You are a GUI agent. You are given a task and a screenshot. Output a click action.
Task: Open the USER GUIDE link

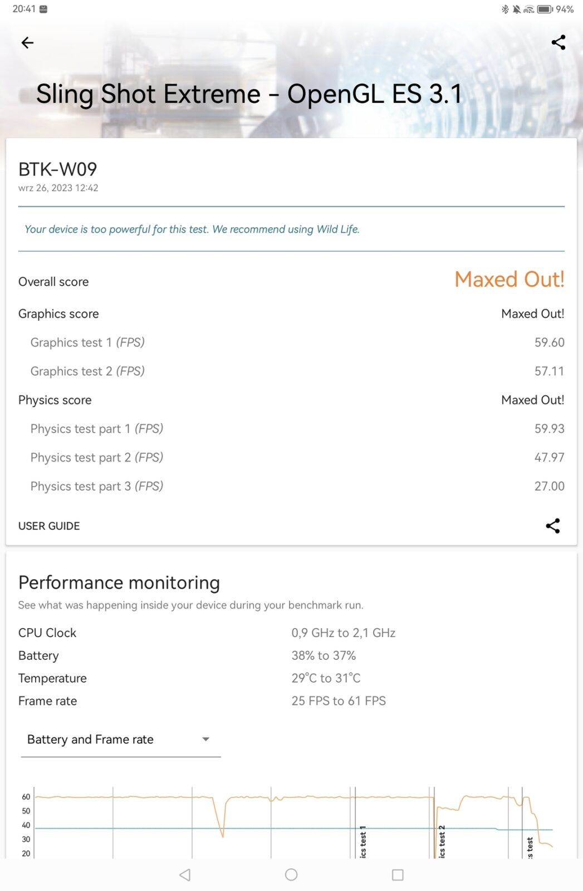click(x=49, y=526)
